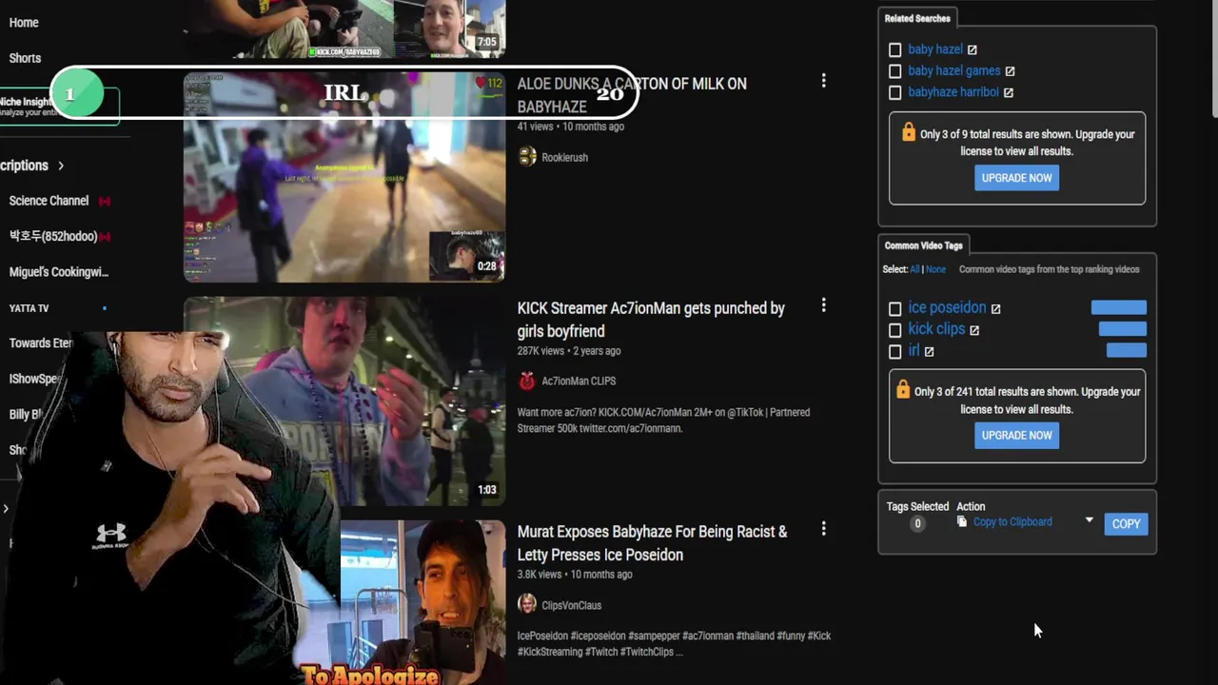Open the baby hazel games search link
This screenshot has height=685, width=1218.
point(954,70)
